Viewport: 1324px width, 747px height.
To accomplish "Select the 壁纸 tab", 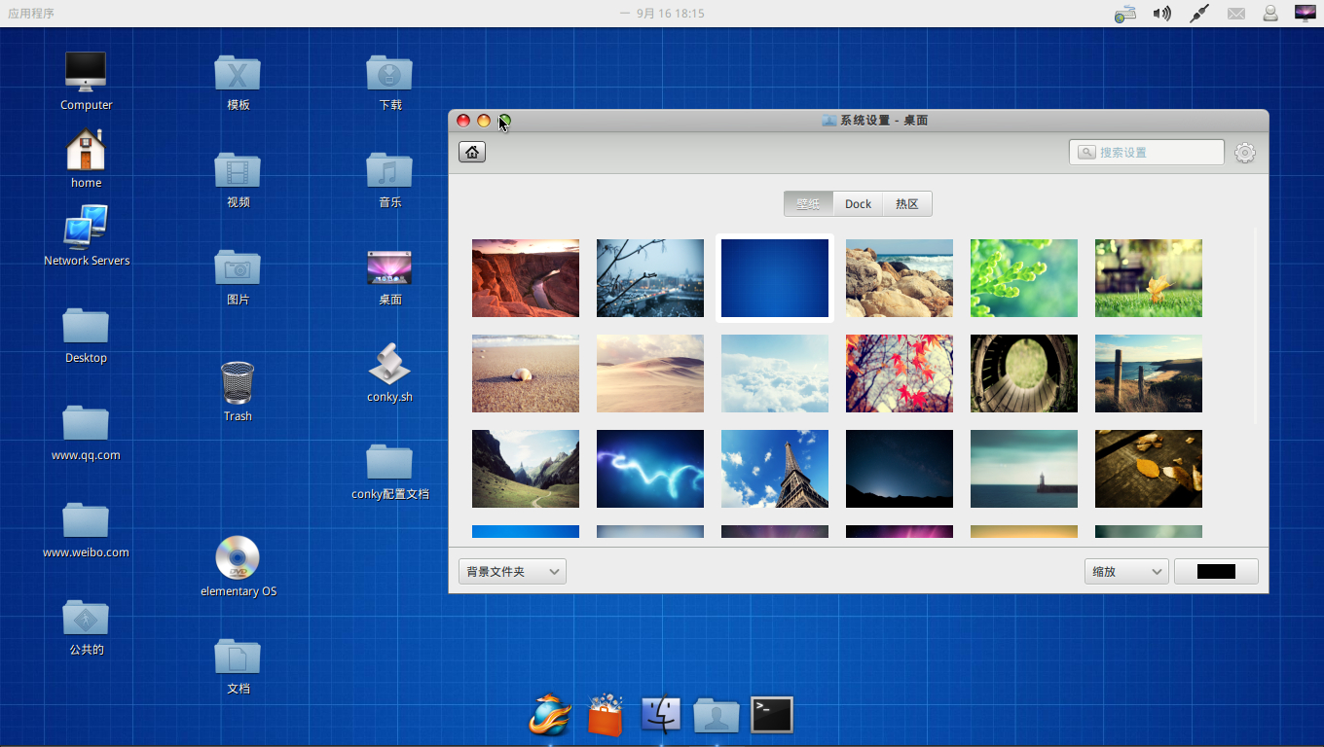I will tap(808, 204).
